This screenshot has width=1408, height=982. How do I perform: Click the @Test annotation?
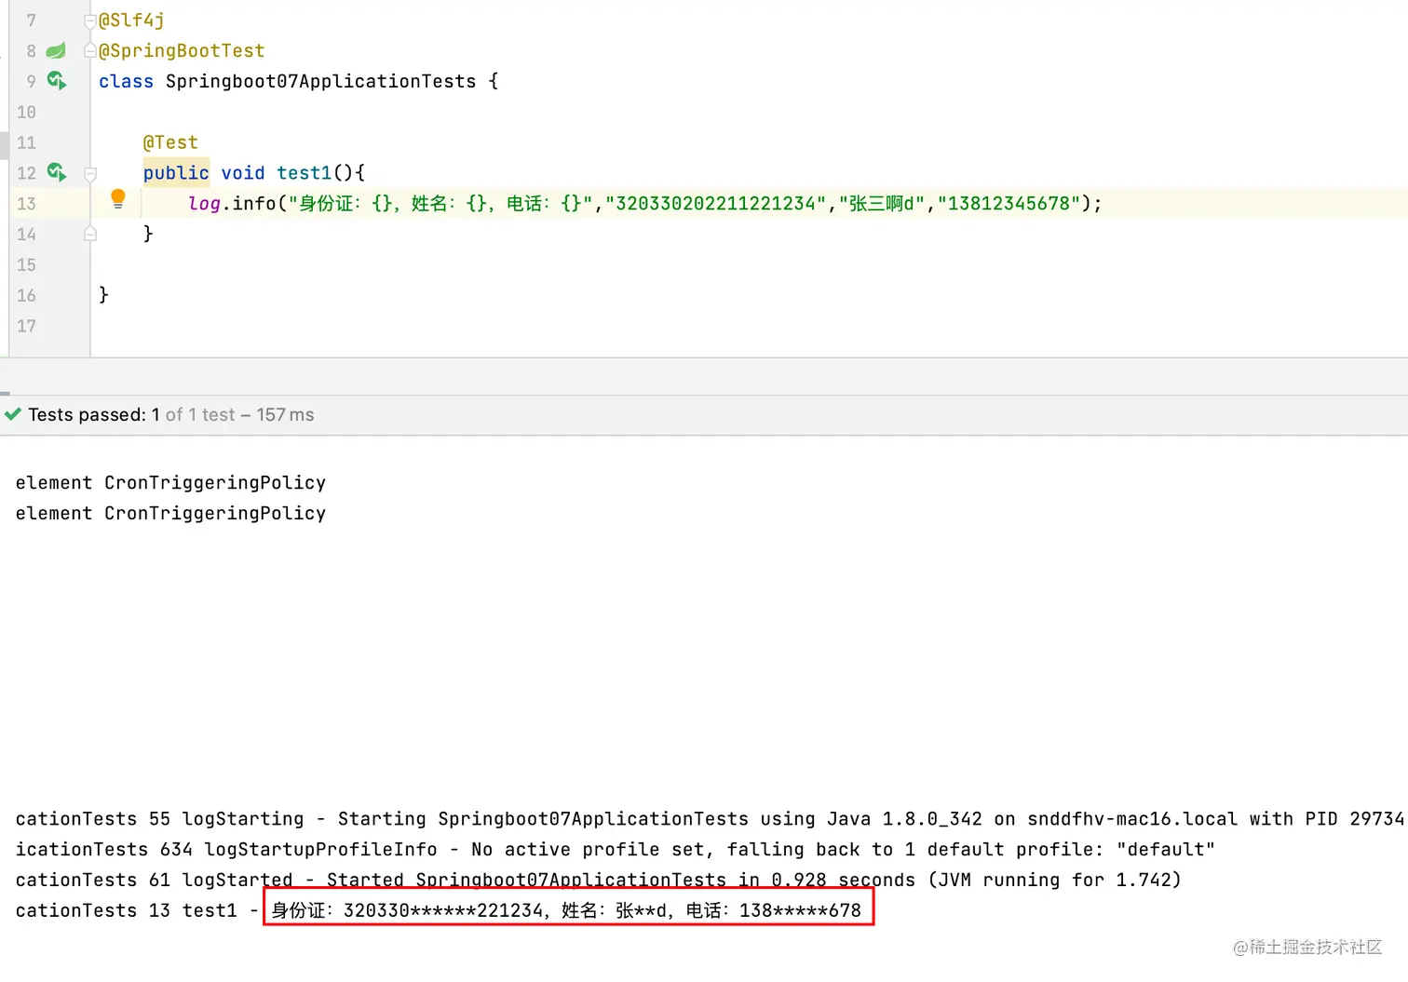[x=170, y=142]
